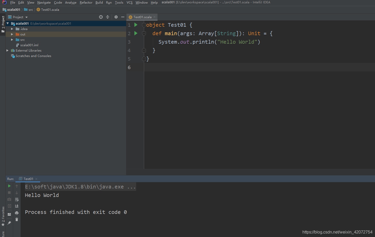Open the View menu
375x237 pixels.
coord(31,3)
